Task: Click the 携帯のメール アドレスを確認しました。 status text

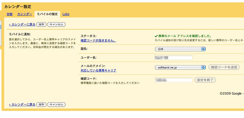Action: (185, 36)
